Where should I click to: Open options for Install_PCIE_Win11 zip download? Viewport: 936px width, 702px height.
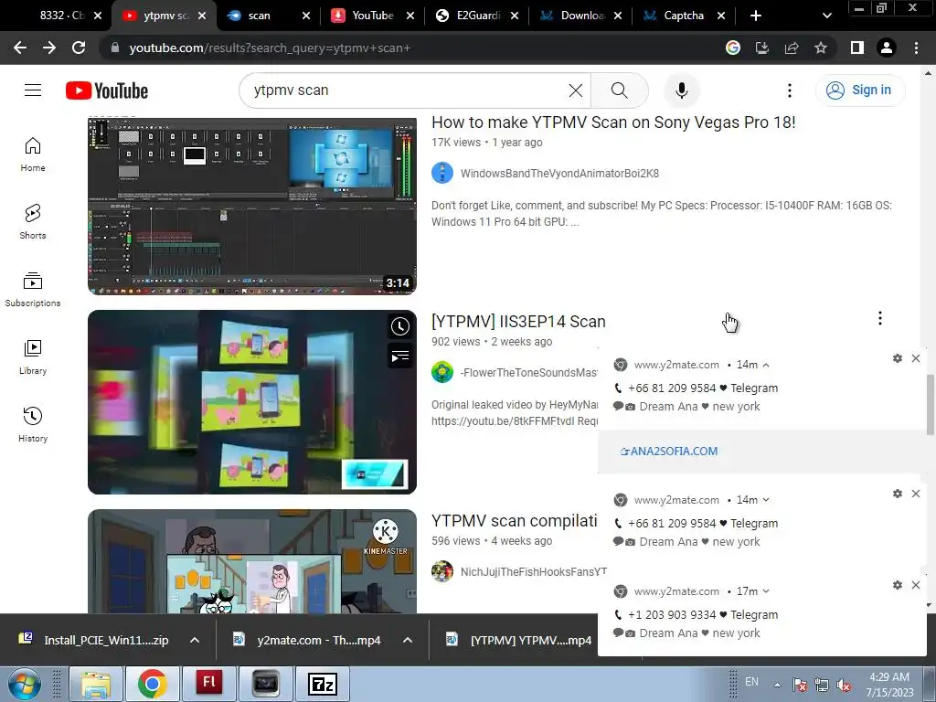tap(195, 640)
